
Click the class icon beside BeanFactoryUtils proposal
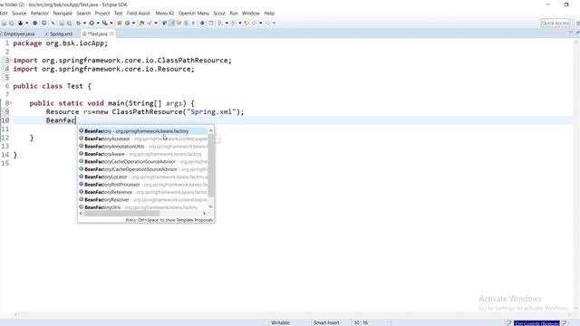pyautogui.click(x=81, y=207)
